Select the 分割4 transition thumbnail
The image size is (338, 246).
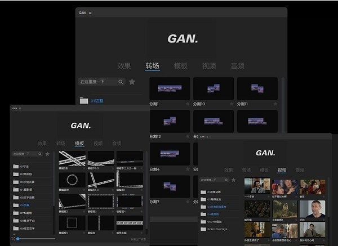(x=170, y=154)
